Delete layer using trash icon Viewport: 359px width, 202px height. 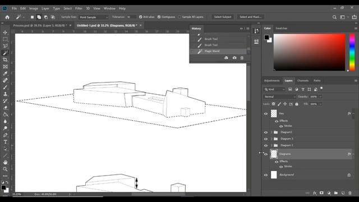pos(350,193)
